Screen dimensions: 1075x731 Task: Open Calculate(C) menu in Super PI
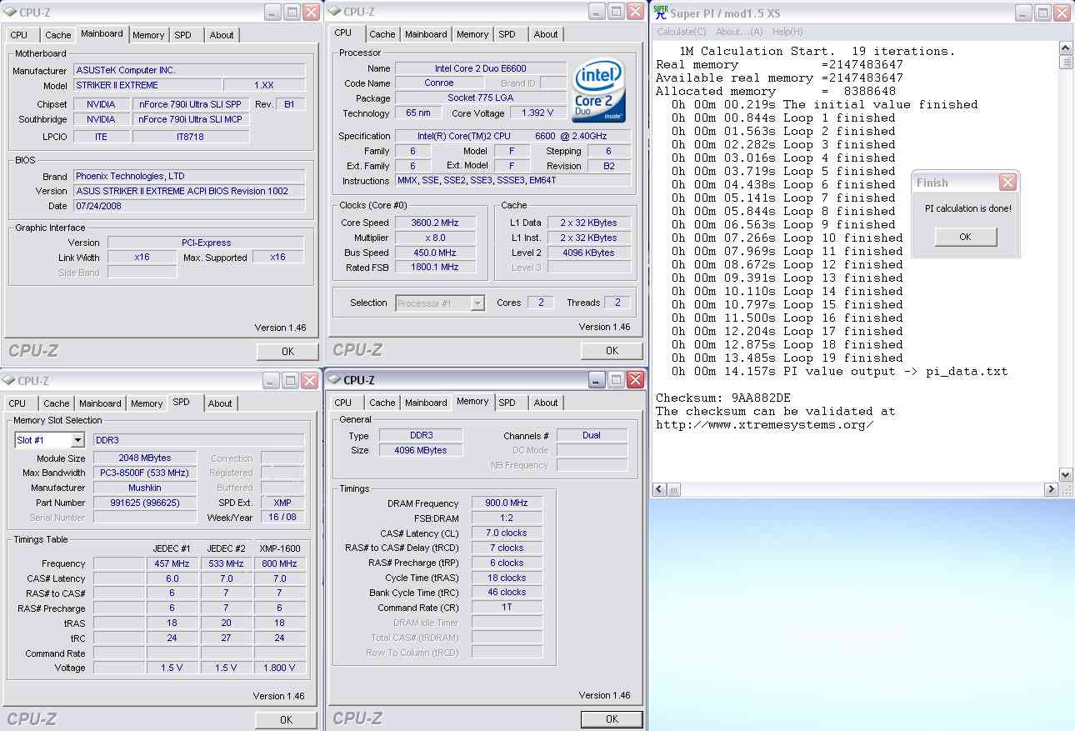coord(681,32)
